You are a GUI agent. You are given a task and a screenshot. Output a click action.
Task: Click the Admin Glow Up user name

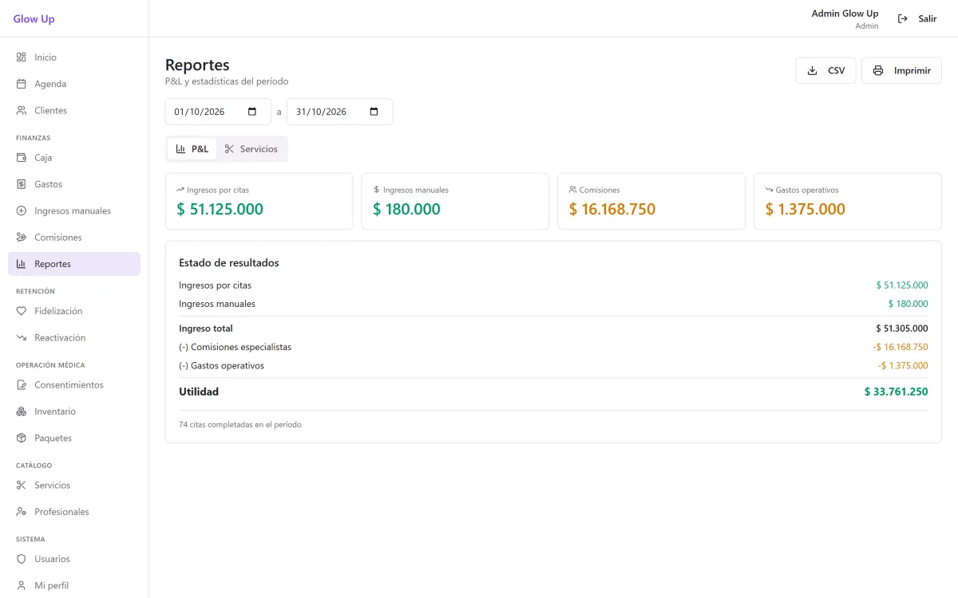[845, 14]
